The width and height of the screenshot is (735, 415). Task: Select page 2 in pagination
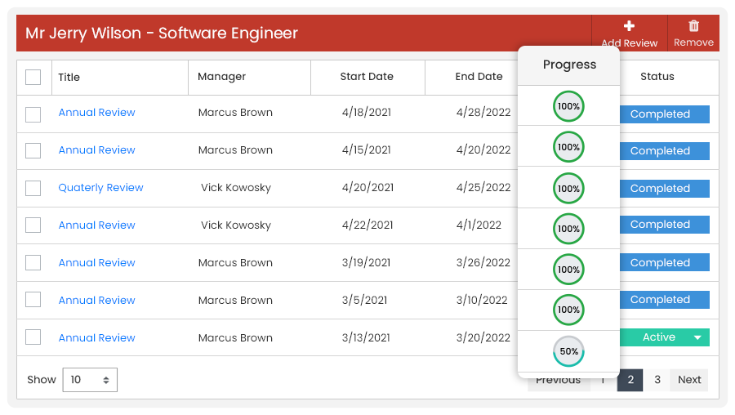(x=630, y=380)
